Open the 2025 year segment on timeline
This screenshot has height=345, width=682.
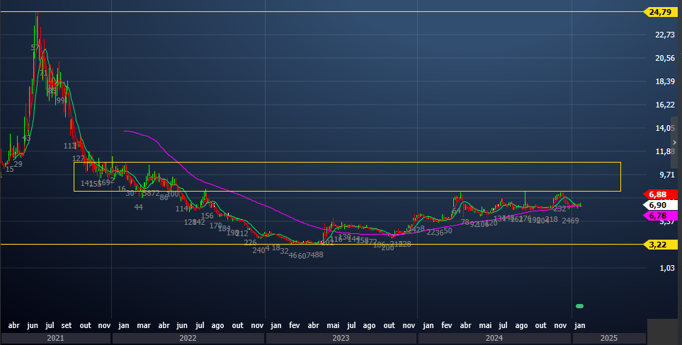pos(608,339)
